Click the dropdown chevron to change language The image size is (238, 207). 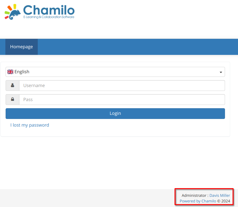pyautogui.click(x=220, y=72)
